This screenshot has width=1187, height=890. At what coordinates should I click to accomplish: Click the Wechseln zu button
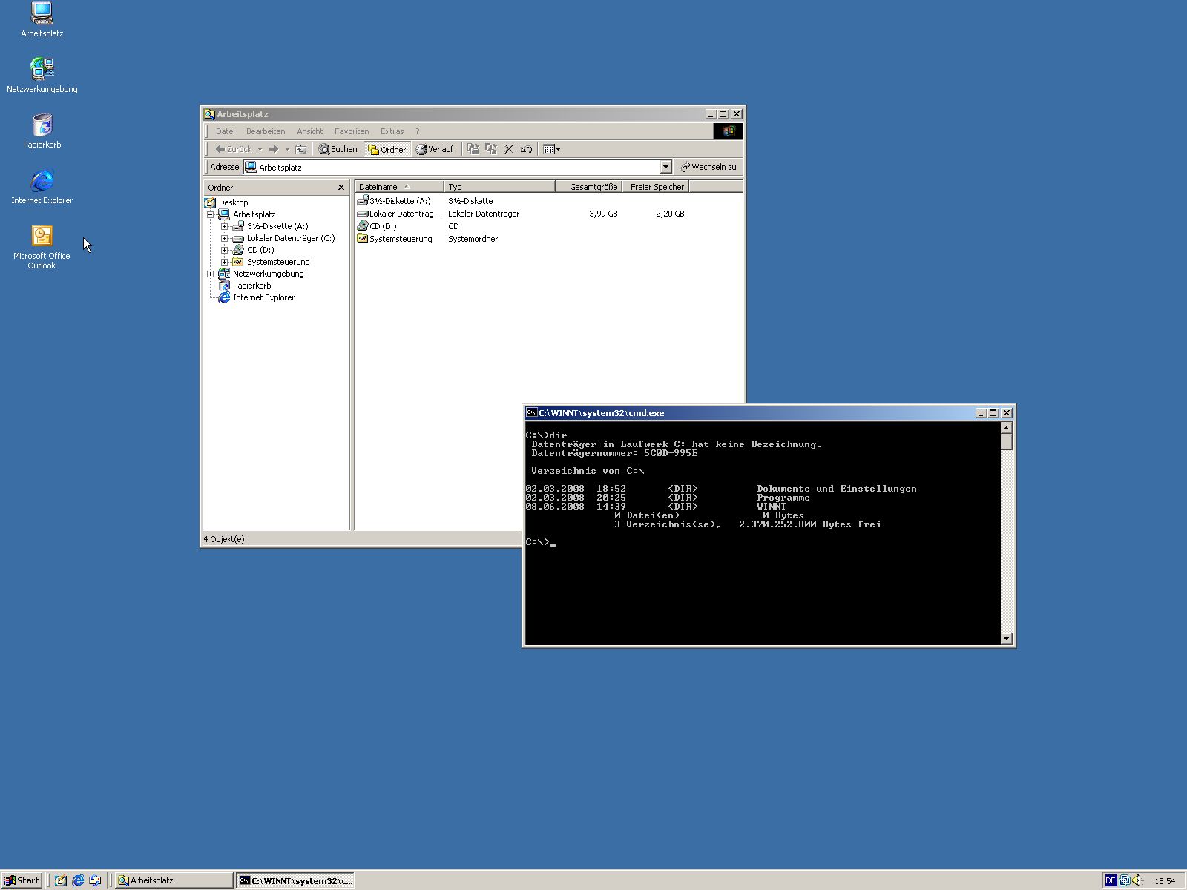708,167
